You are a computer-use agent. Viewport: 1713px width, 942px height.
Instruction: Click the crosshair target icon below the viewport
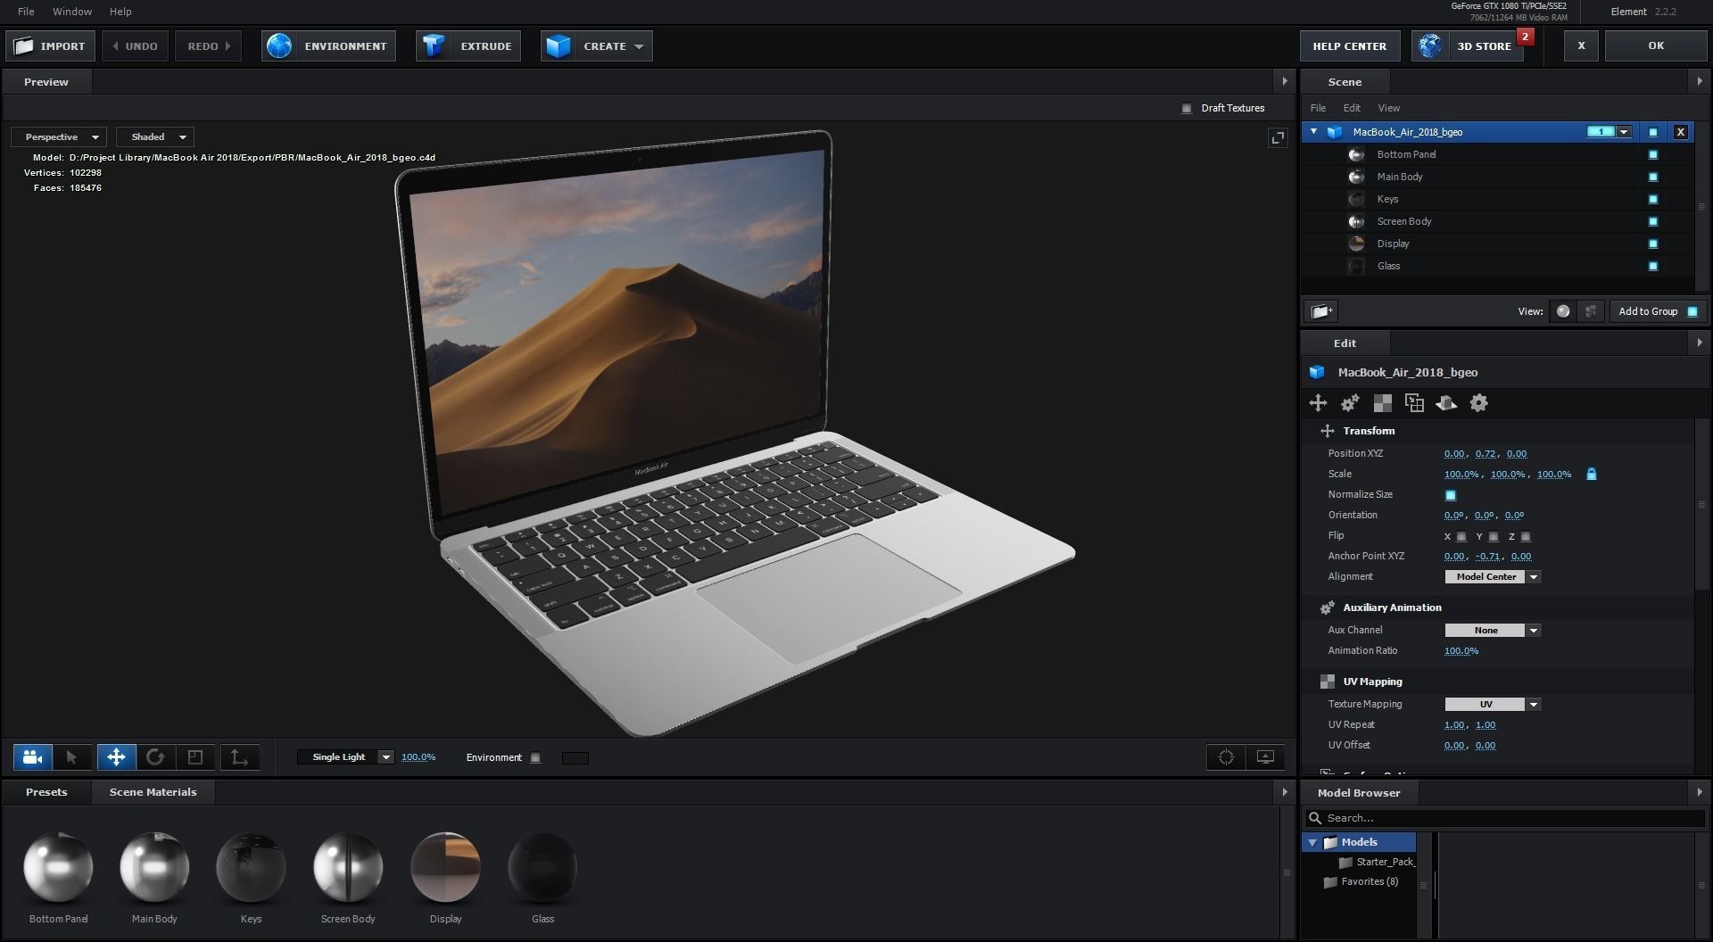click(1226, 757)
